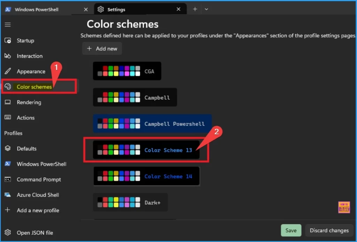
Task: Click the Defaults layers icon
Action: (x=8, y=149)
